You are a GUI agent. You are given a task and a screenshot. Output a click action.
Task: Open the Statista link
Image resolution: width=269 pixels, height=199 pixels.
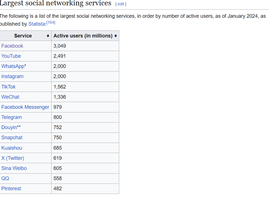(x=37, y=24)
